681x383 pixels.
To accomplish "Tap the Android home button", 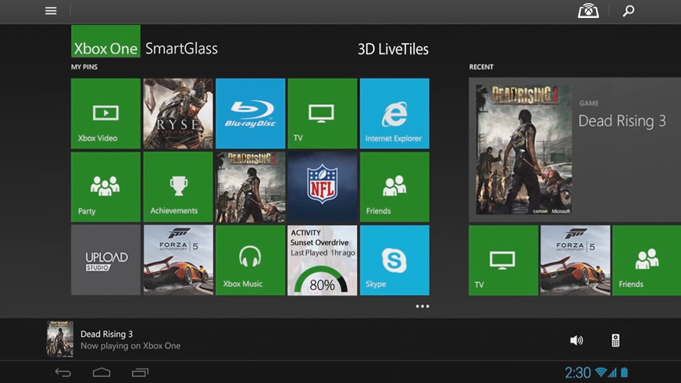I will 102,373.
